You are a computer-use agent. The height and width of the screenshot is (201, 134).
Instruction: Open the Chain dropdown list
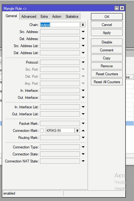pos(83,25)
